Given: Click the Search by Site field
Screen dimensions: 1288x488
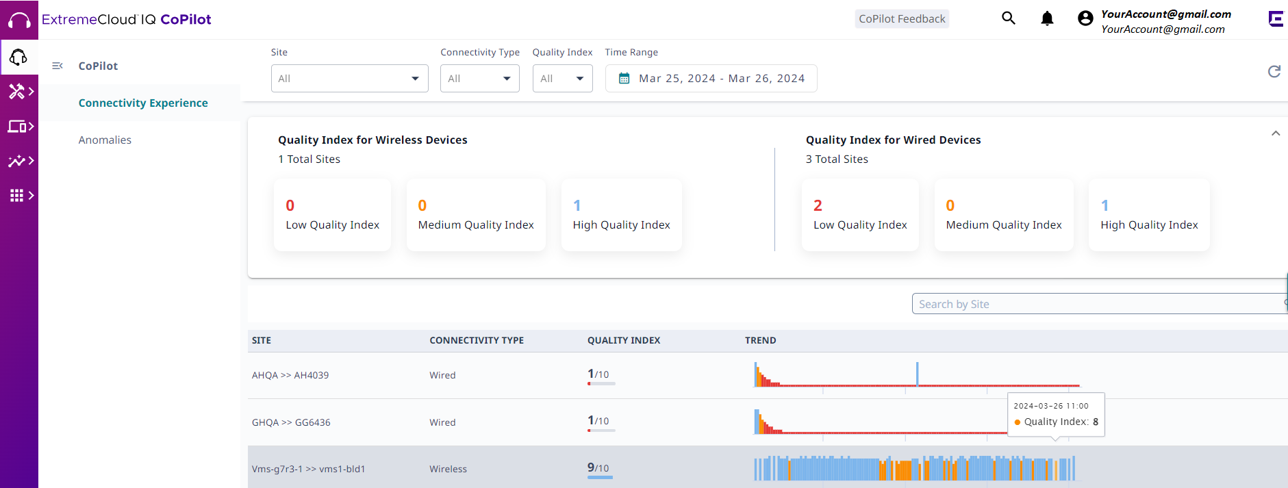Looking at the screenshot, I should pyautogui.click(x=1096, y=304).
